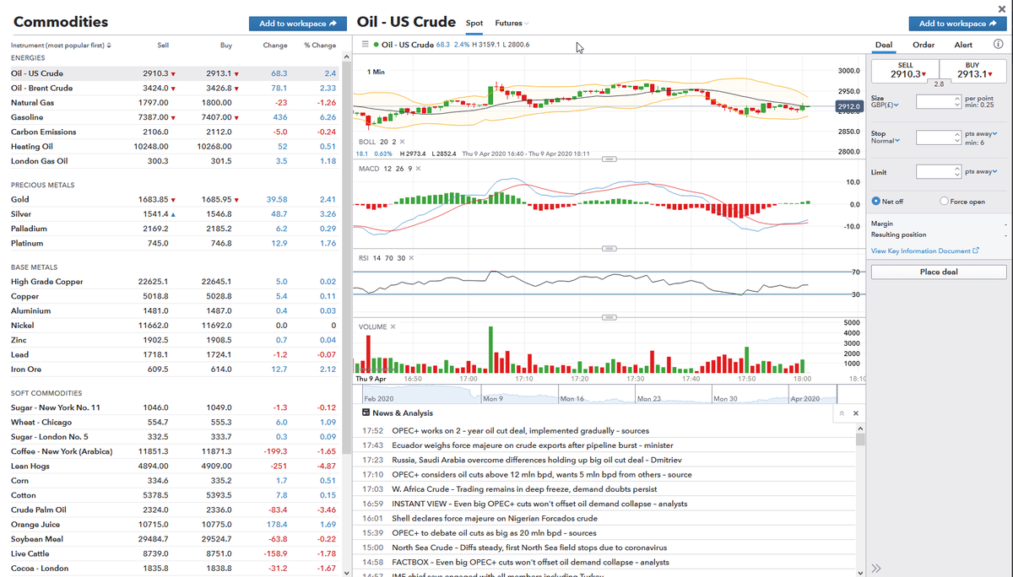Remove the MACD indicator with its X
Screen dimensions: 1013x577
coord(419,169)
